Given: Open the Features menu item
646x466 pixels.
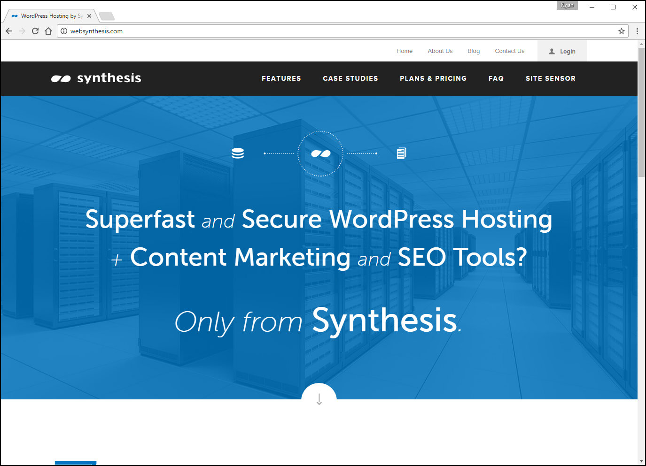Looking at the screenshot, I should coord(281,78).
